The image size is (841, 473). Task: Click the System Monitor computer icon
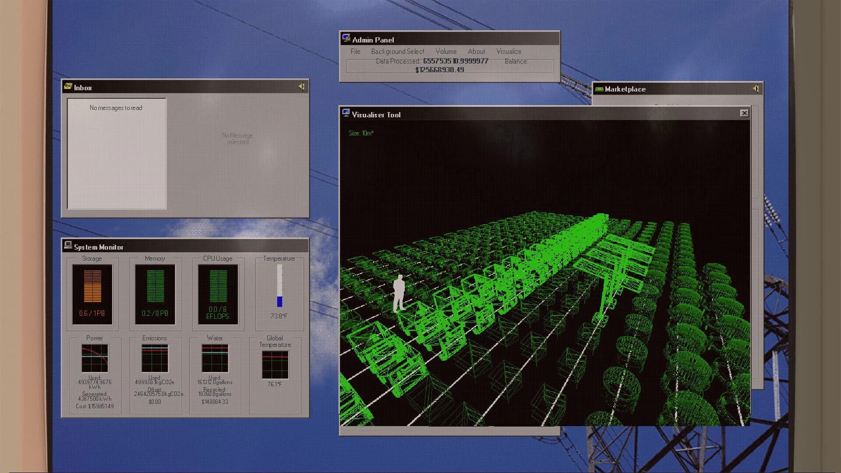tap(68, 246)
